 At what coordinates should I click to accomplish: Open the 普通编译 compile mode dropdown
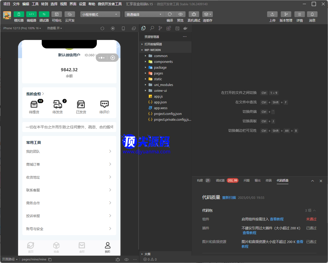click(144, 14)
